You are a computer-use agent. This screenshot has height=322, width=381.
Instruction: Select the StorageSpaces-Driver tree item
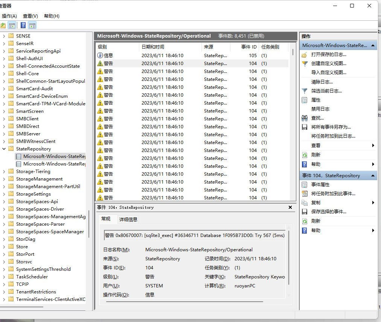[x=40, y=209]
